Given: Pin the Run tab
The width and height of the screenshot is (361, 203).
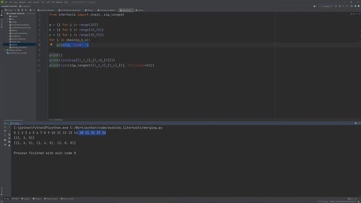Looking at the screenshot, I should pyautogui.click(x=5, y=144).
